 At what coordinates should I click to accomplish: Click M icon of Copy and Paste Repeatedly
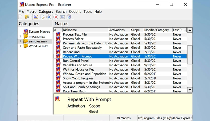(x=58, y=47)
